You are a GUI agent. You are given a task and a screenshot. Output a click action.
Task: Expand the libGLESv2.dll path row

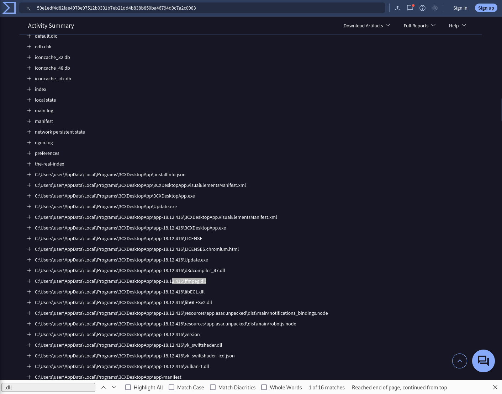tap(29, 302)
